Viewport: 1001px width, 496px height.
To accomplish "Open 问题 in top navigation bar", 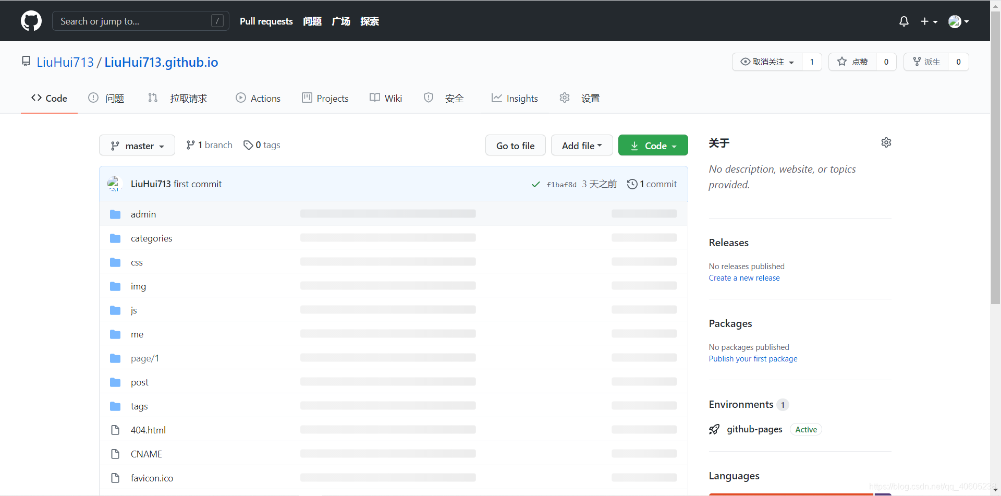I will coord(312,21).
